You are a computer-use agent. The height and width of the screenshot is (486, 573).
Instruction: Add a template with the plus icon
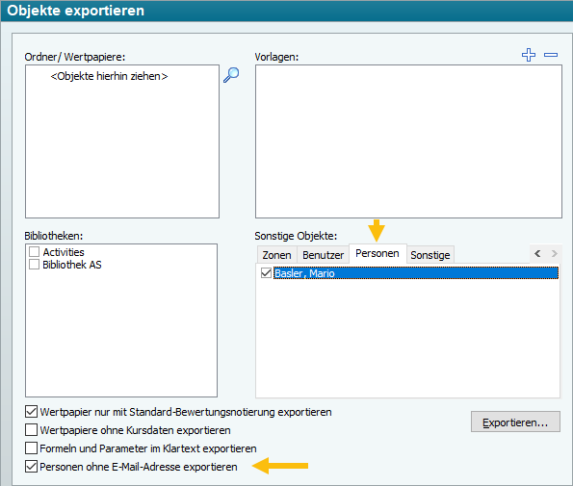pos(529,55)
